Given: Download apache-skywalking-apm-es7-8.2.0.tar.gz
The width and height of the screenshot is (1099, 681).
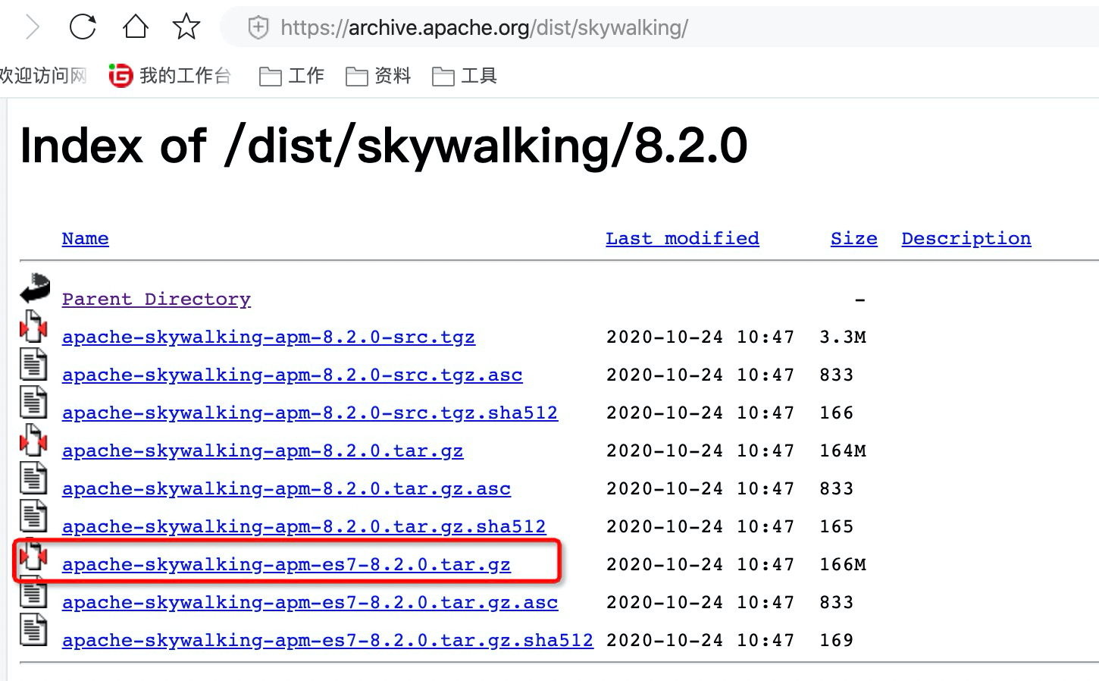Looking at the screenshot, I should (x=286, y=564).
